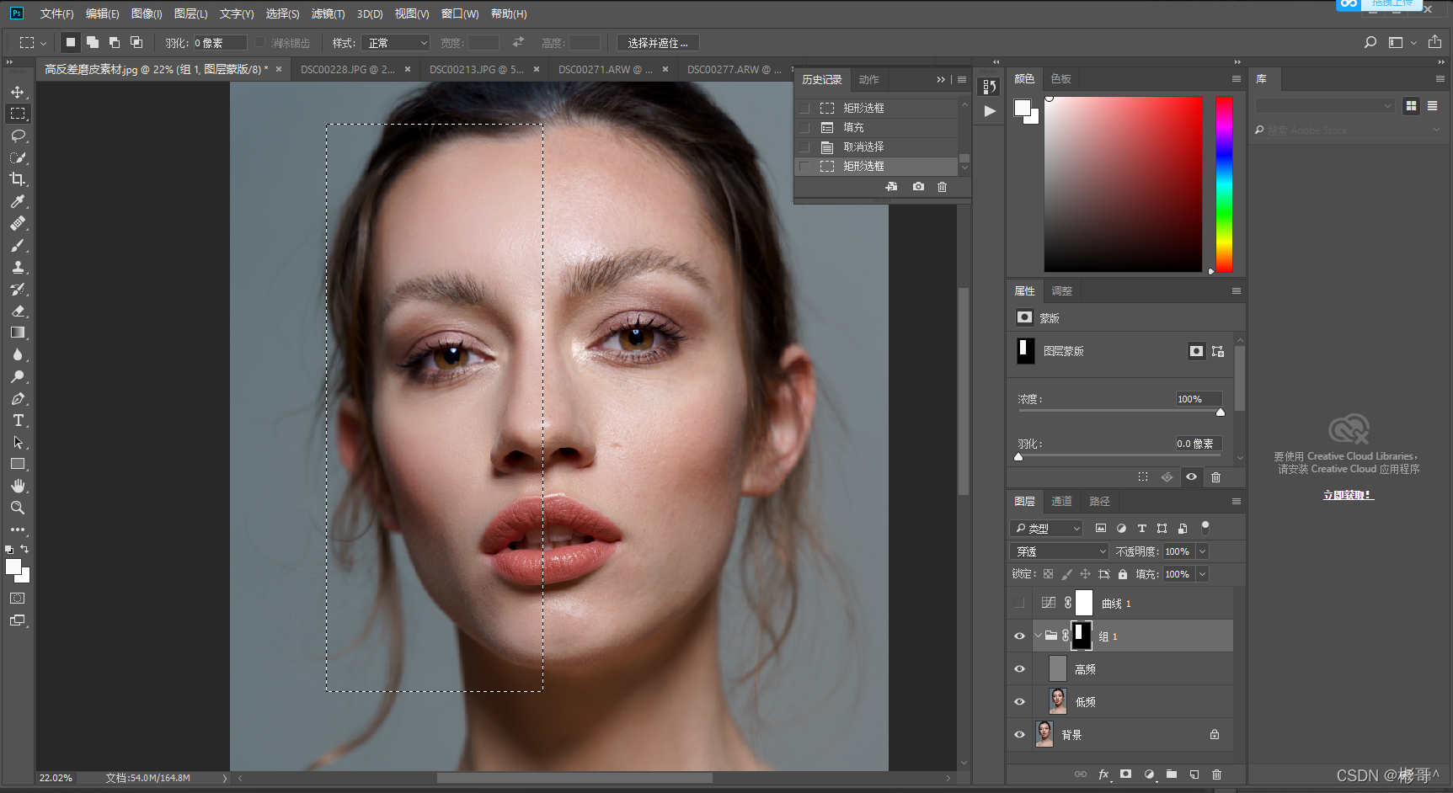
Task: Open the 图像(I) menu
Action: pyautogui.click(x=147, y=13)
